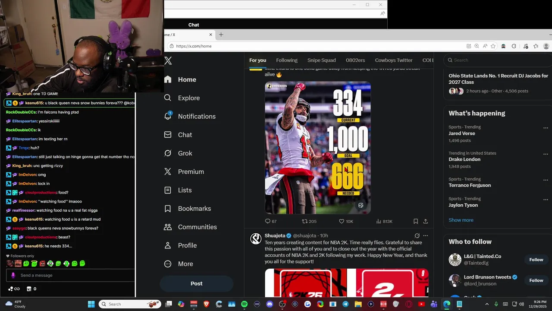The width and height of the screenshot is (552, 311).
Task: Toggle Read aloud in address bar
Action: click(485, 46)
